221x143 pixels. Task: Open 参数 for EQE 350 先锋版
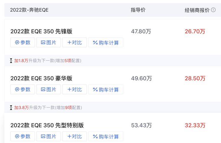[x=22, y=42]
